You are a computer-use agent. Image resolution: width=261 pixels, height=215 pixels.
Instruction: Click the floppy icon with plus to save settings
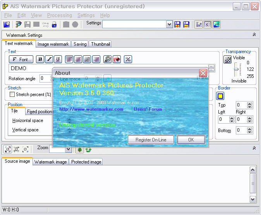click(x=177, y=24)
